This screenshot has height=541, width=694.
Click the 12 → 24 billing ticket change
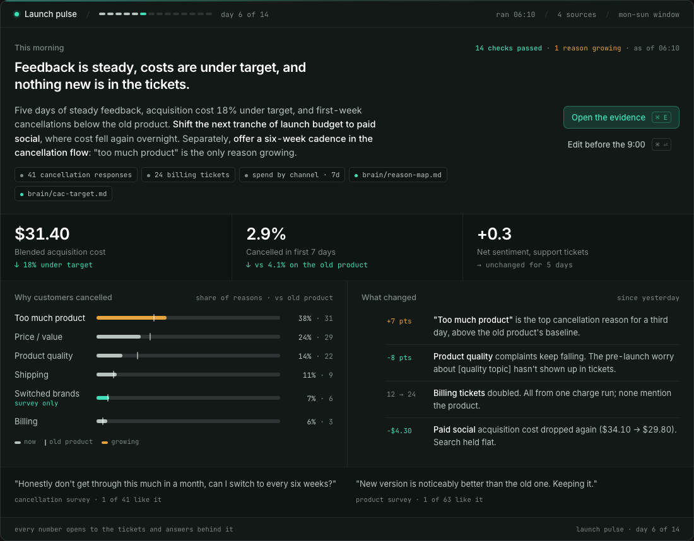click(x=401, y=394)
